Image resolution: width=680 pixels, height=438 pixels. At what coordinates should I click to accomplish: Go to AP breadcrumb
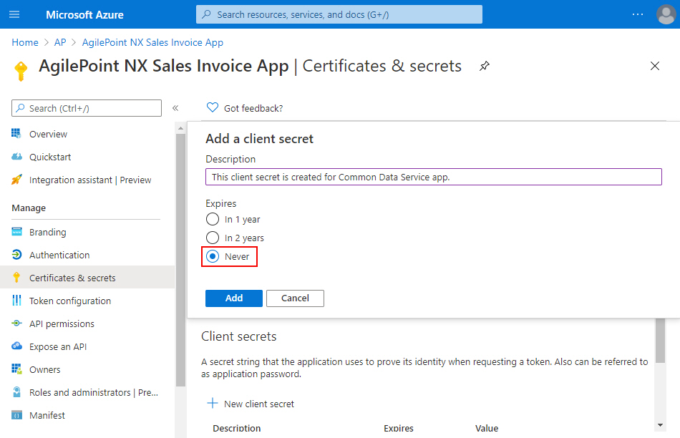click(60, 42)
